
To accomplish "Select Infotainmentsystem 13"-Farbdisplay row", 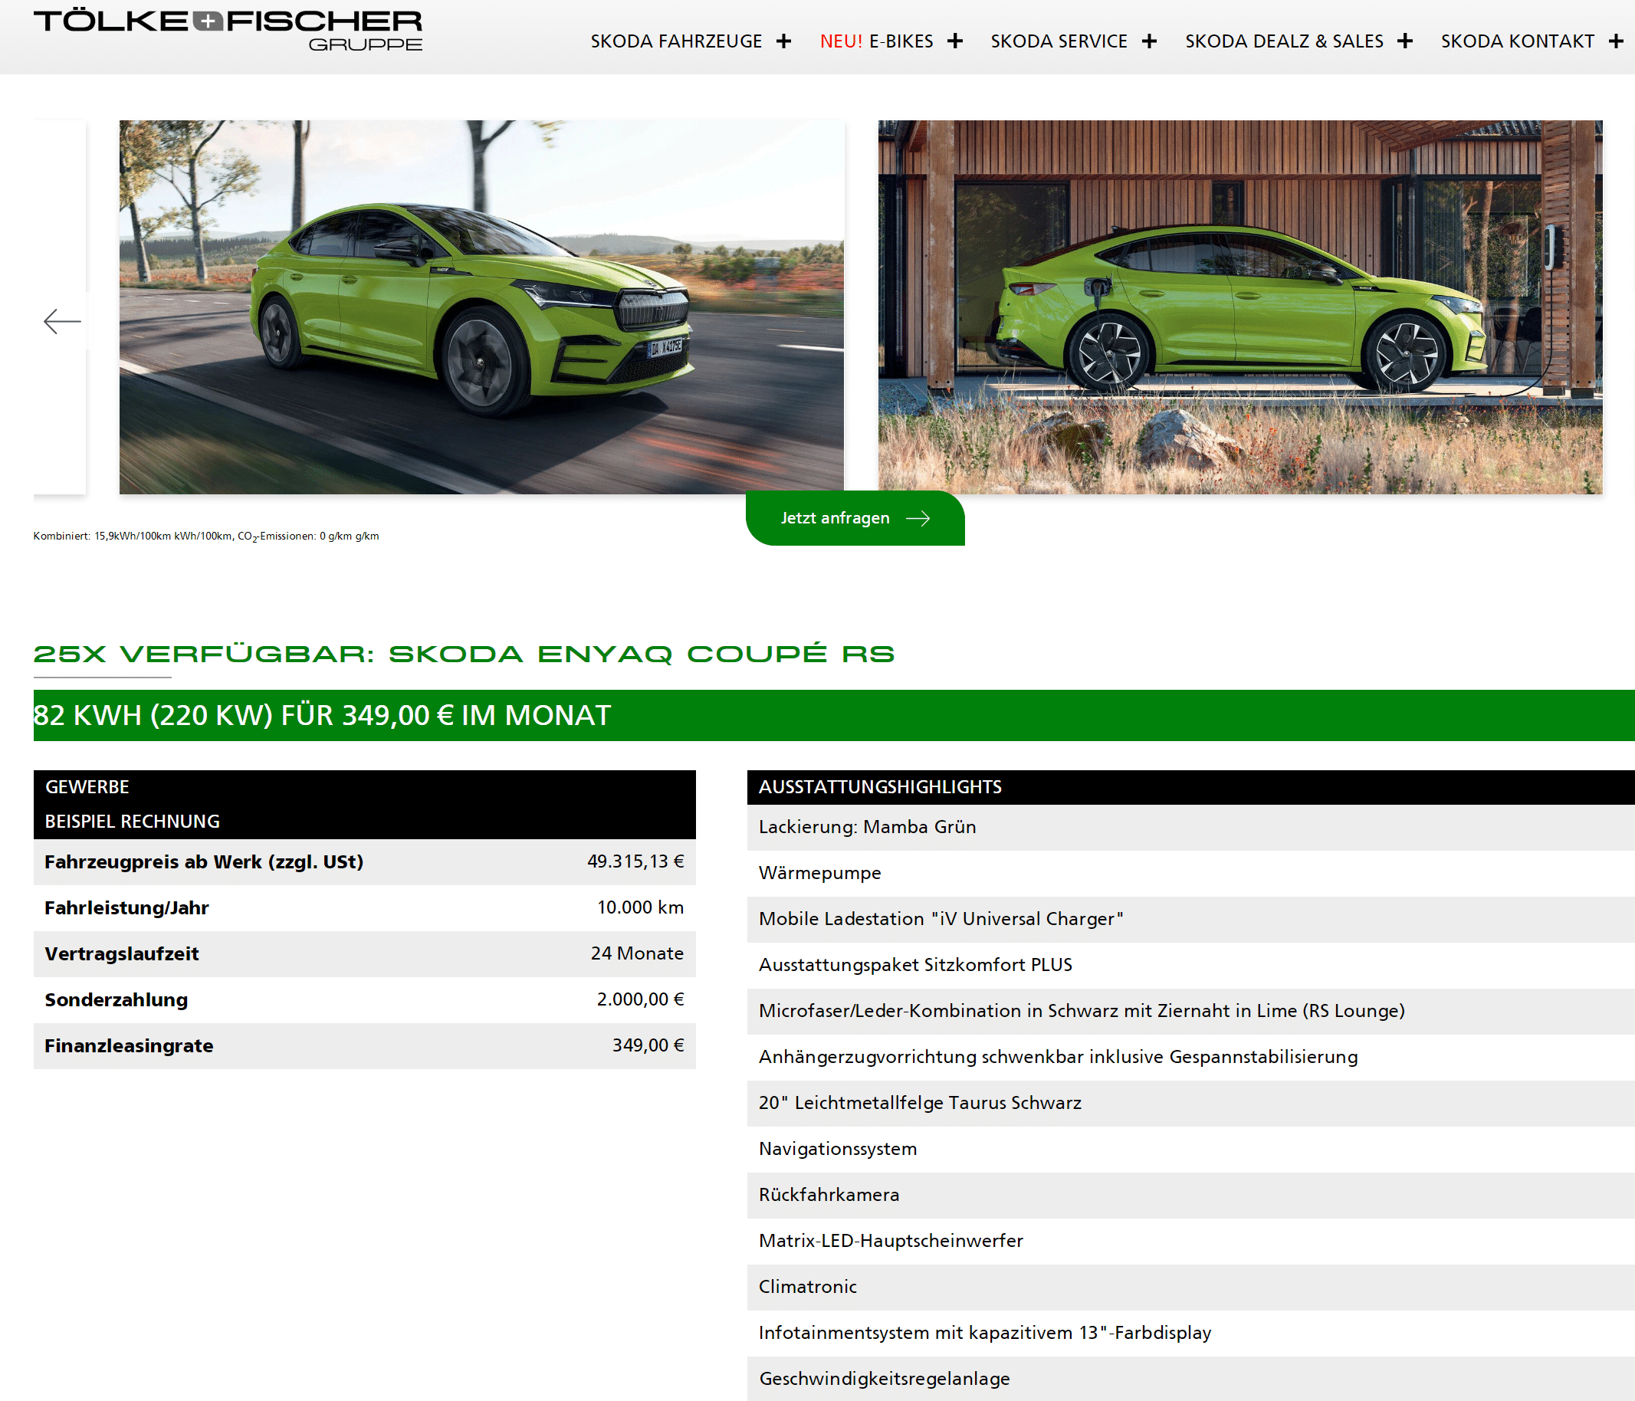I will (1190, 1333).
